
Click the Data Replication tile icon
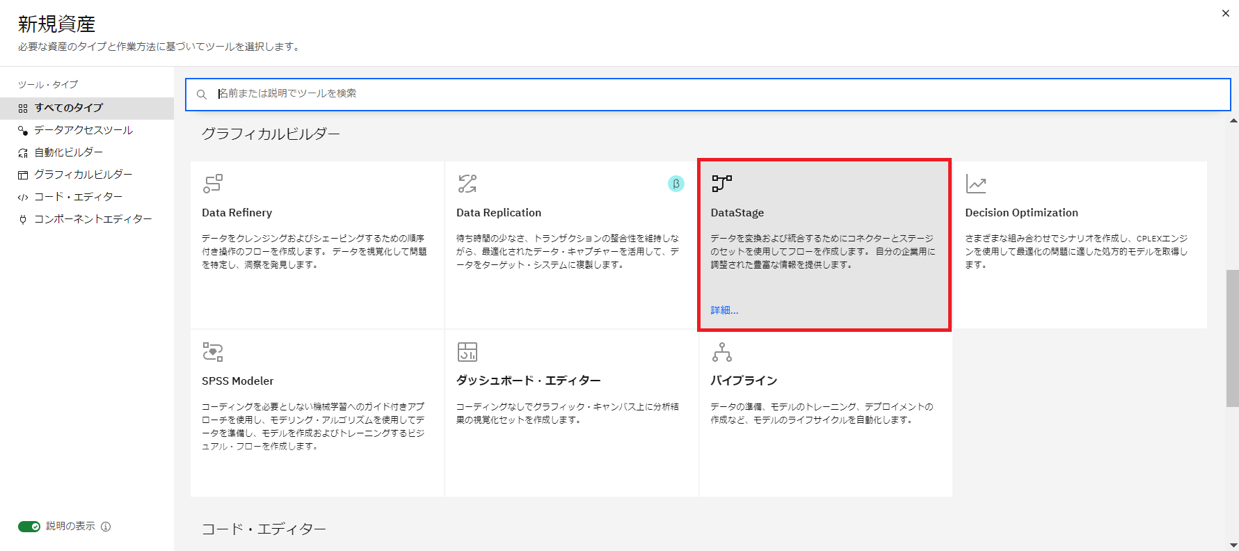pos(467,184)
